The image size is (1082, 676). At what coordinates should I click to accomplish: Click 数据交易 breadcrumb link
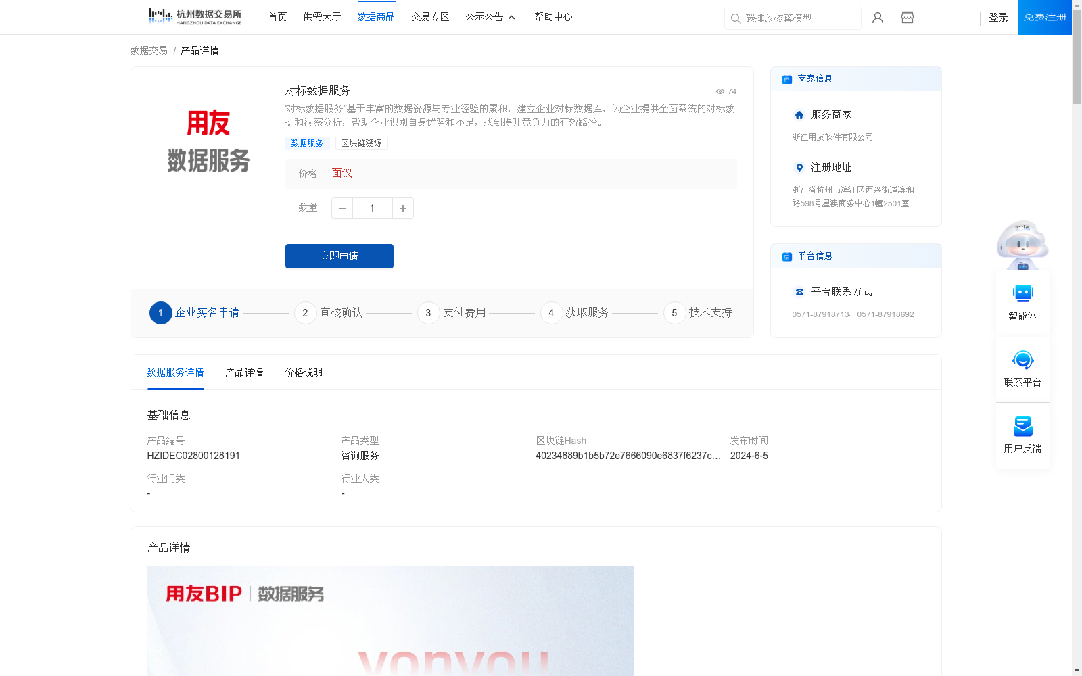[x=149, y=51]
